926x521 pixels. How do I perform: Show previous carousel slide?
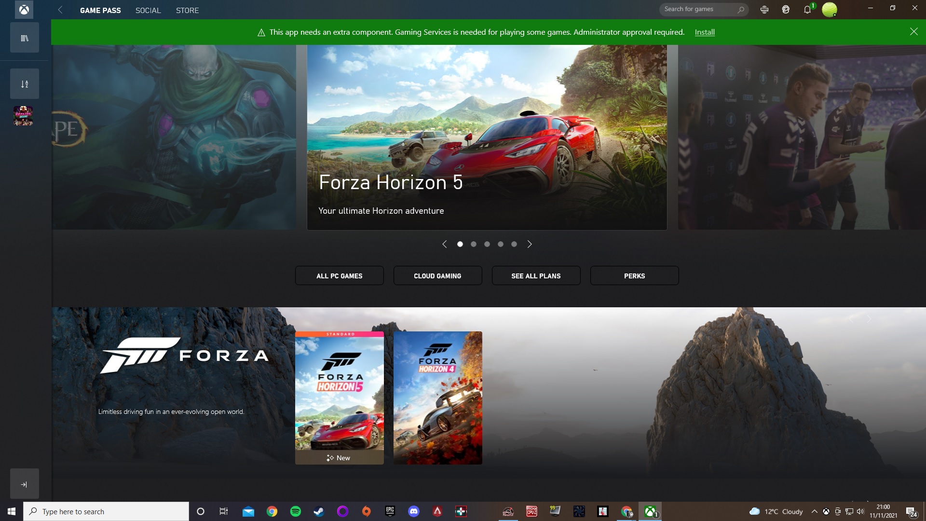click(x=445, y=244)
